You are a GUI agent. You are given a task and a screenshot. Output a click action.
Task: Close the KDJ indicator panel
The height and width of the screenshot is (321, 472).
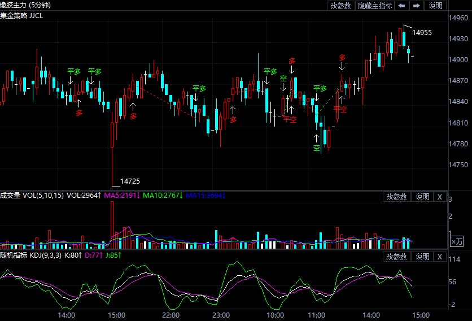(x=439, y=257)
